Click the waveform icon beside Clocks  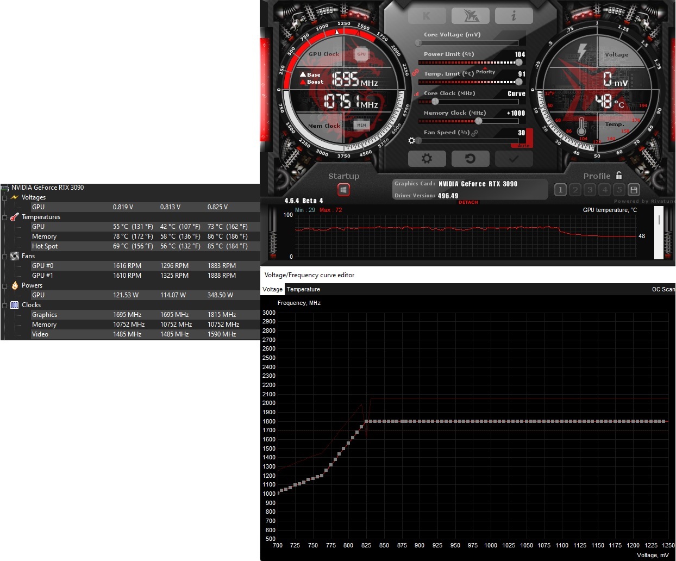point(15,305)
